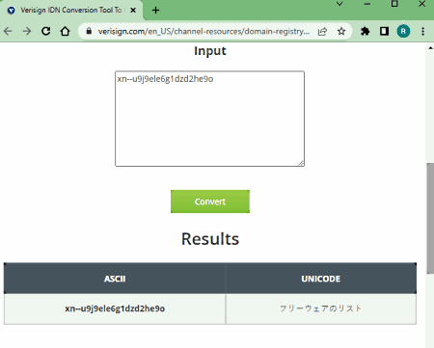This screenshot has width=434, height=348.
Task: Share this page via the share icon
Action: [x=322, y=31]
